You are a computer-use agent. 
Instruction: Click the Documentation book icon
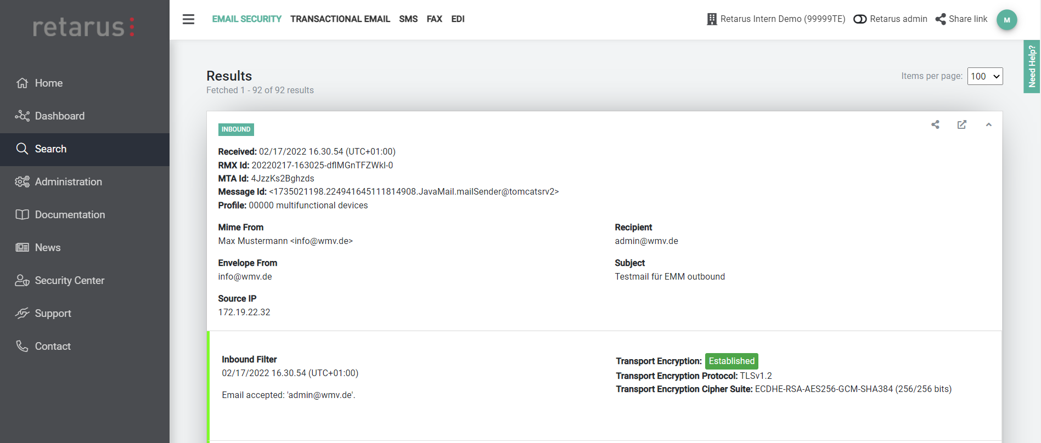click(x=22, y=214)
